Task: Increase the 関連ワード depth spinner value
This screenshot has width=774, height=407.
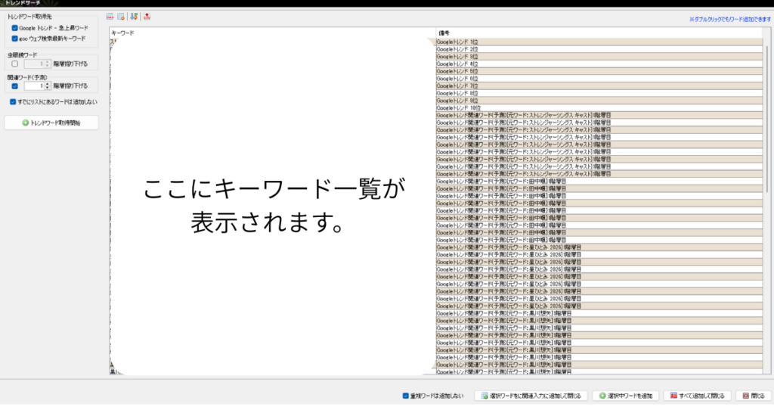Action: coord(48,84)
